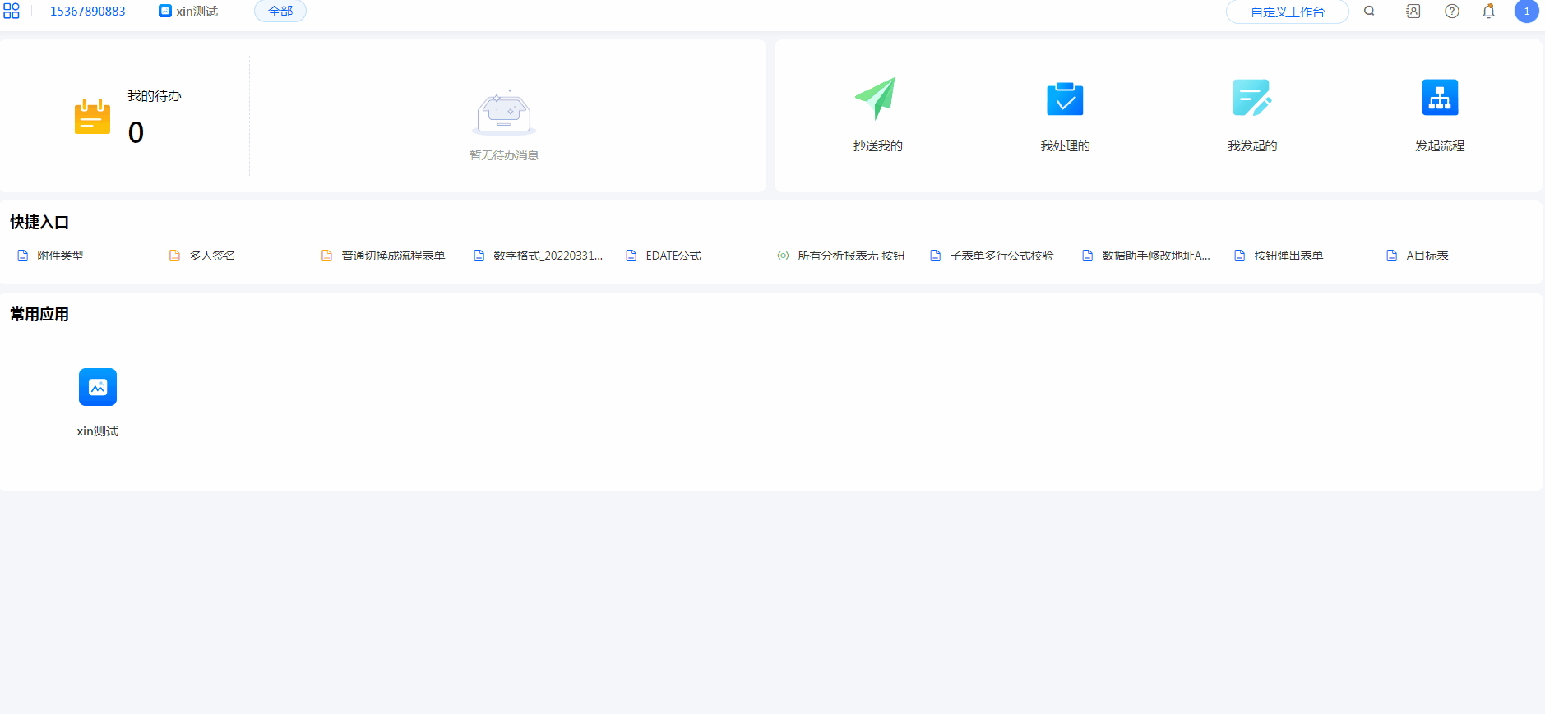Open the 多人签名 shortcut entry

[211, 256]
